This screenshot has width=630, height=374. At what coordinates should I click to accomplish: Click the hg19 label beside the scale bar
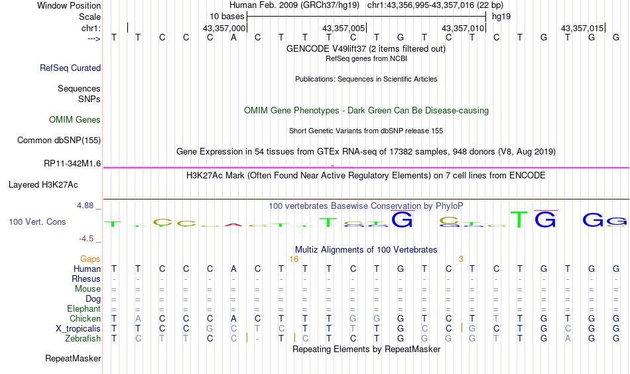501,17
